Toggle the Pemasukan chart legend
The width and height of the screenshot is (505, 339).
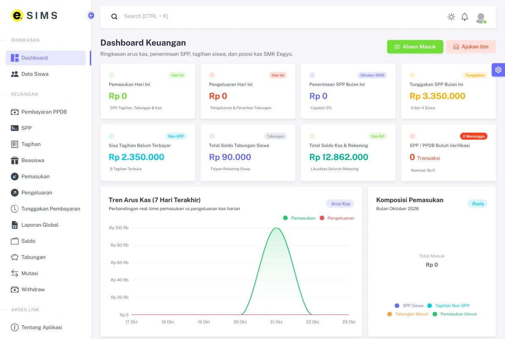299,218
